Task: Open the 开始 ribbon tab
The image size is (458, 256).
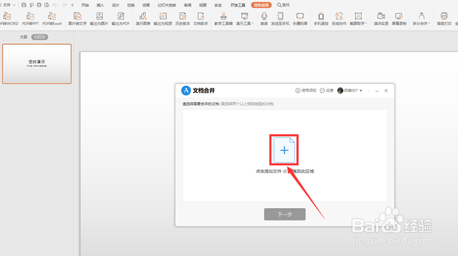Action: click(85, 5)
